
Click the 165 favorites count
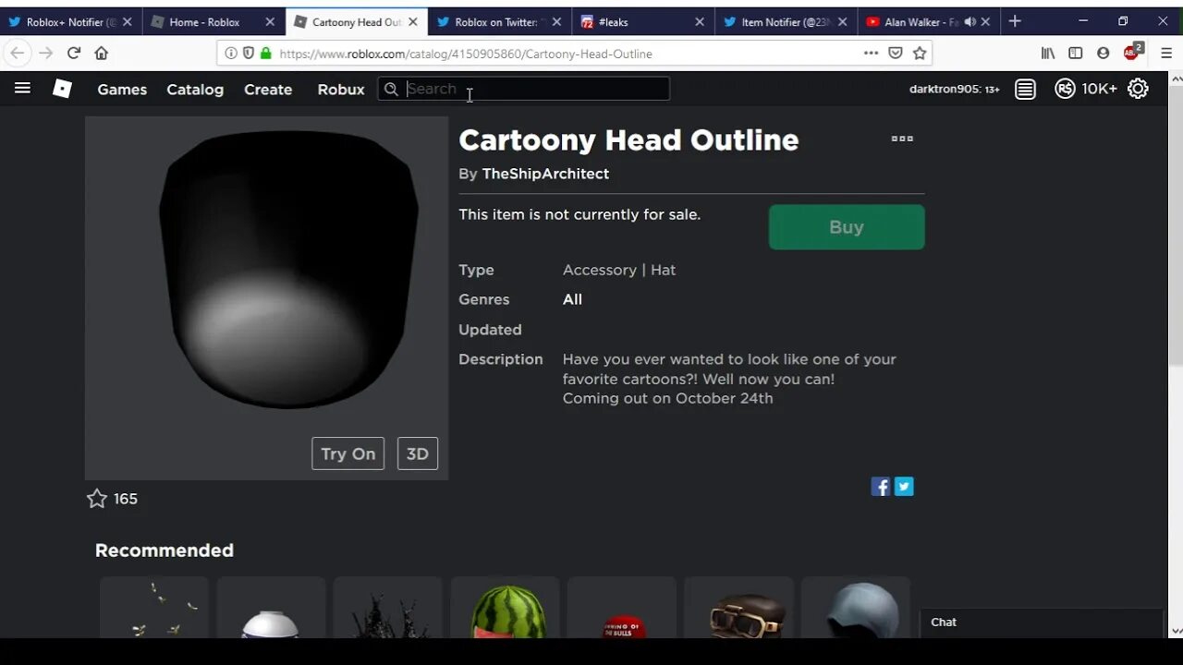[126, 499]
